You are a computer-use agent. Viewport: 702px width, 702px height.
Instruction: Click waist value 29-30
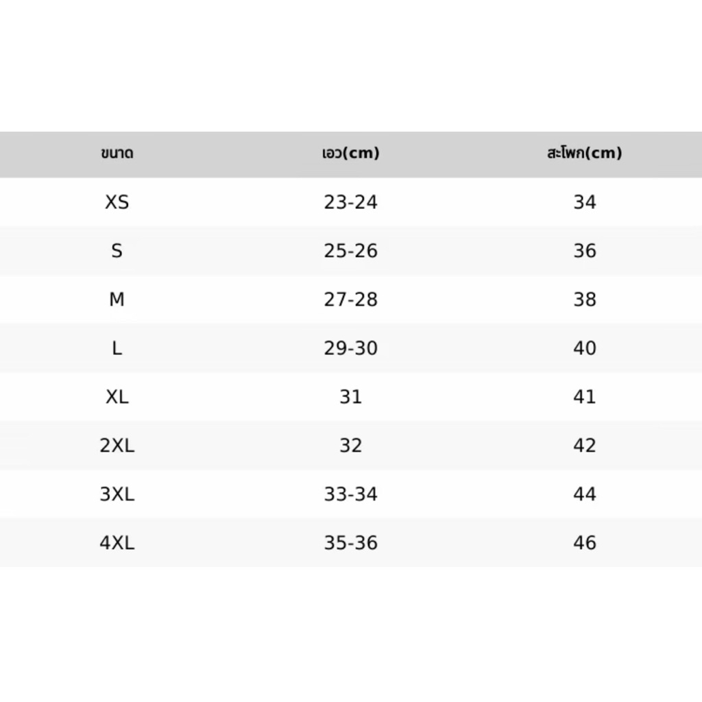click(350, 348)
